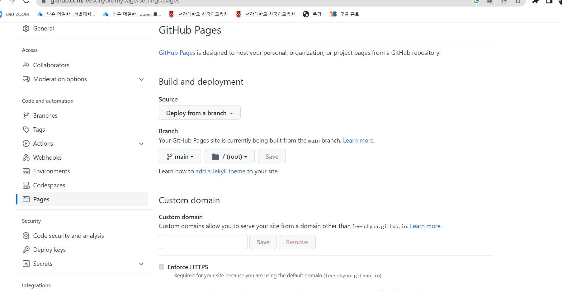Focus the custom domain text field

pos(203,242)
